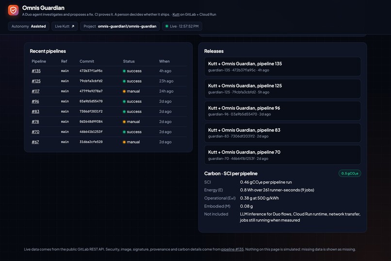Click the orange manual dot for pipeline #117

click(x=124, y=91)
